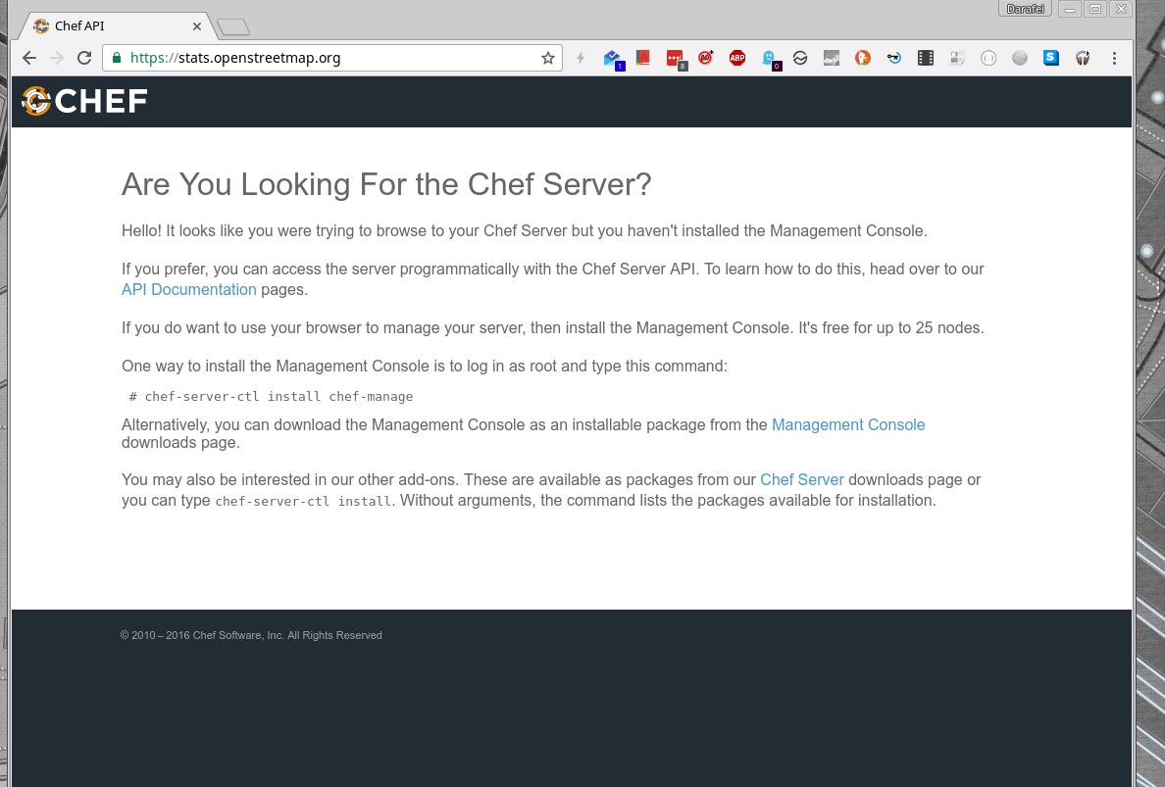Click the Chef logo in the header
Screen dimensions: 1165x787
click(x=84, y=101)
